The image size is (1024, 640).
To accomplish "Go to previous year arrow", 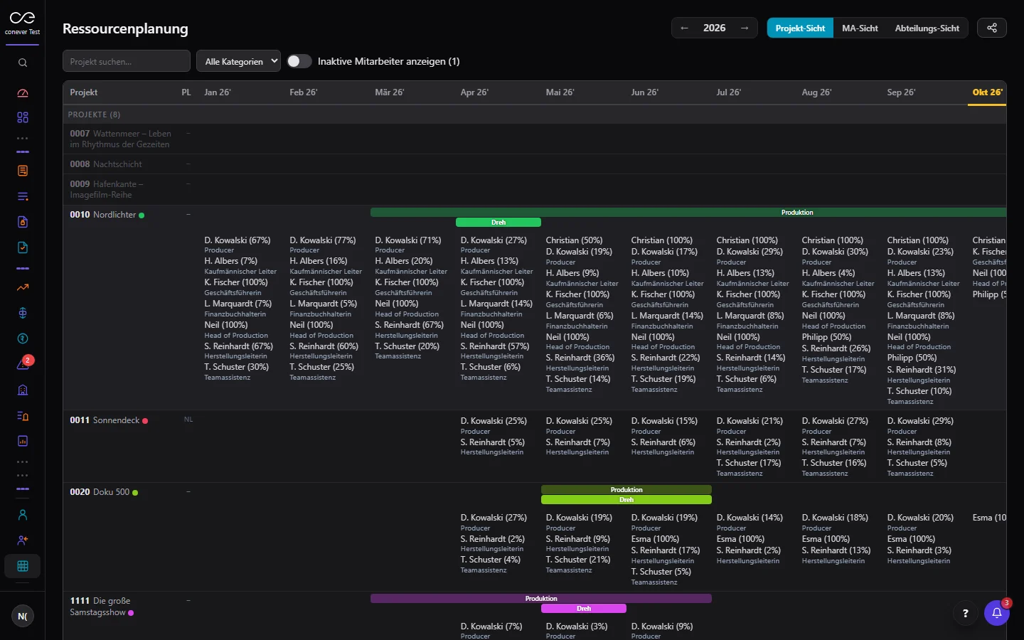I will click(684, 28).
